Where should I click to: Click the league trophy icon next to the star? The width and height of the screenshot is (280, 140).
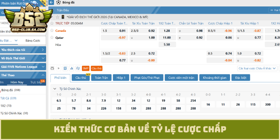pos(63,17)
